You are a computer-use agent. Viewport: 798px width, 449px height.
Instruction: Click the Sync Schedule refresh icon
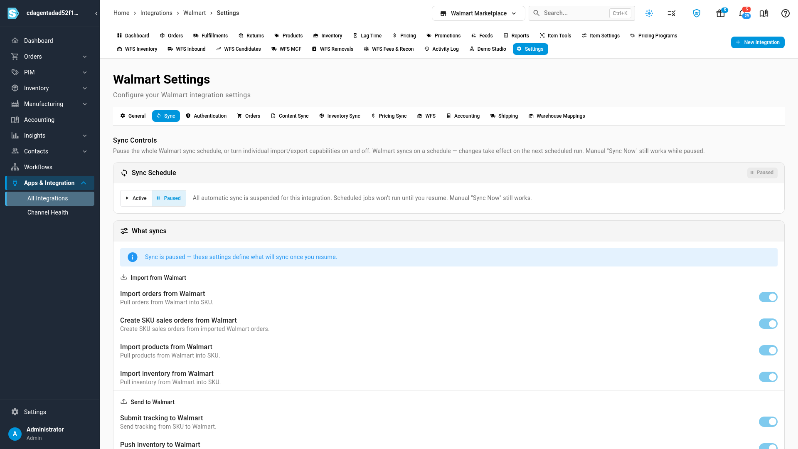(x=124, y=173)
